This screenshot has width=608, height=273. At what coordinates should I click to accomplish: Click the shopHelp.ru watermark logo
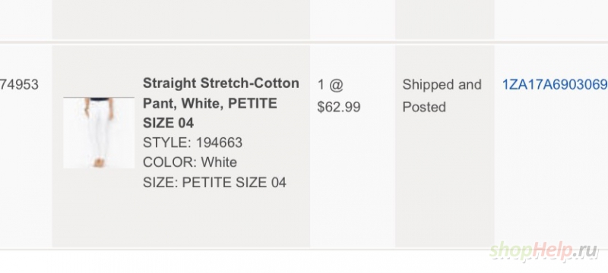[x=543, y=251]
